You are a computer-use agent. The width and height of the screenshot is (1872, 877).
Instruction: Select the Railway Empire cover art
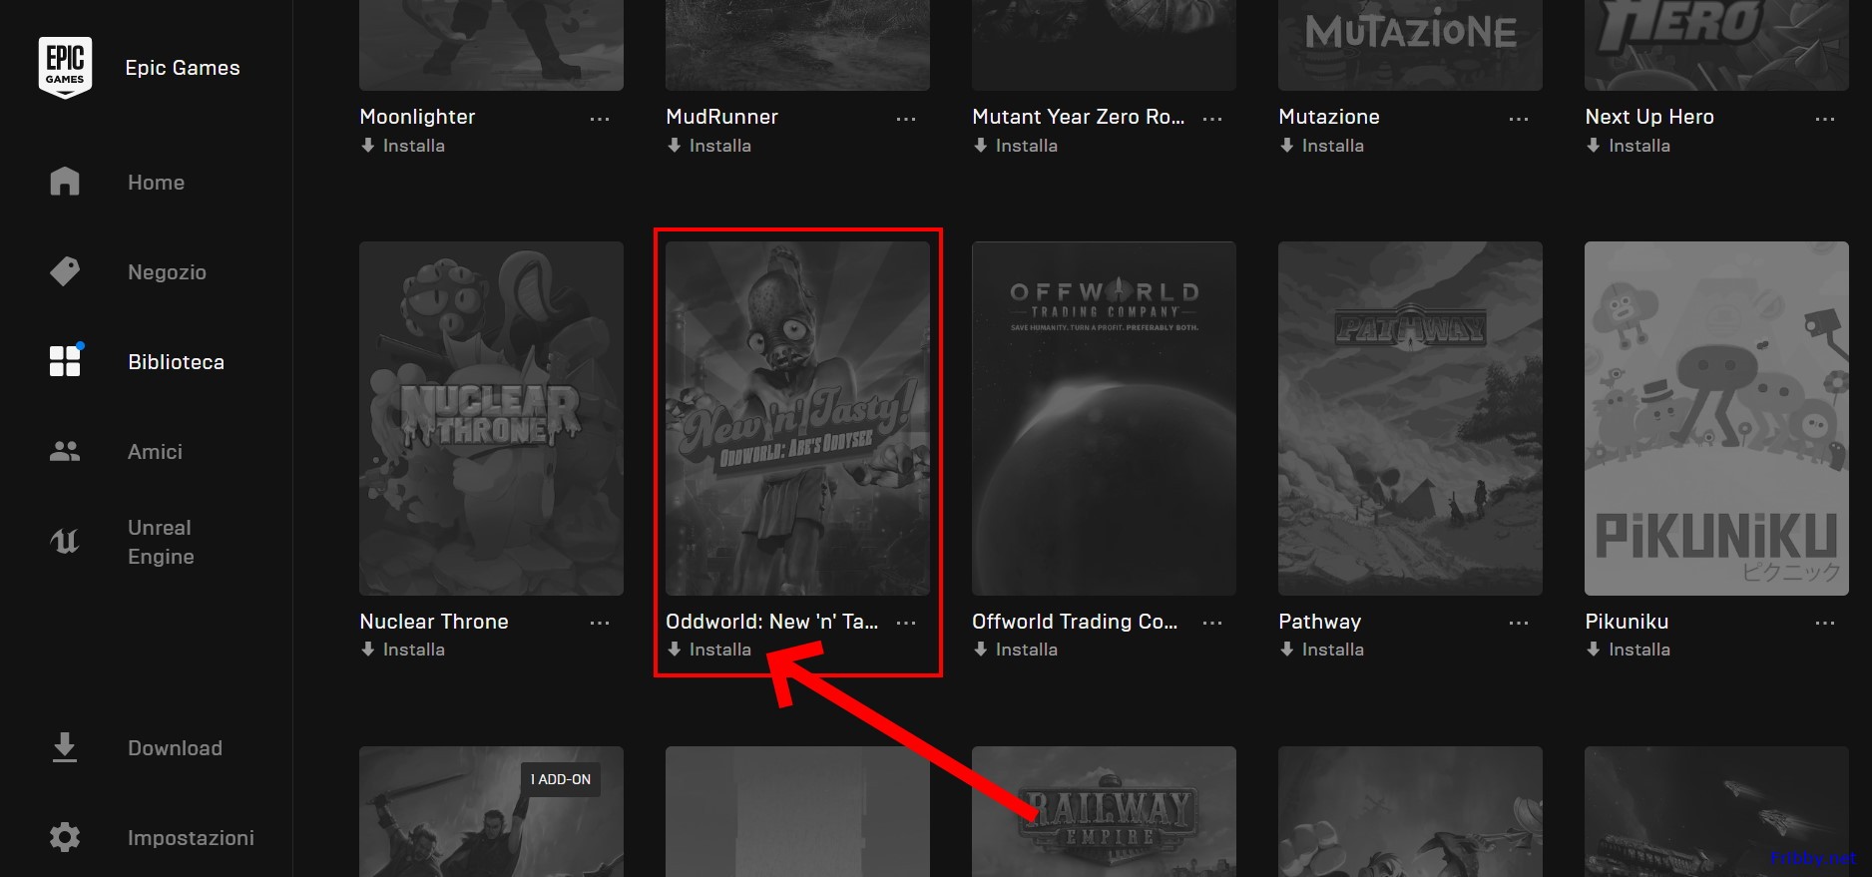point(1104,811)
